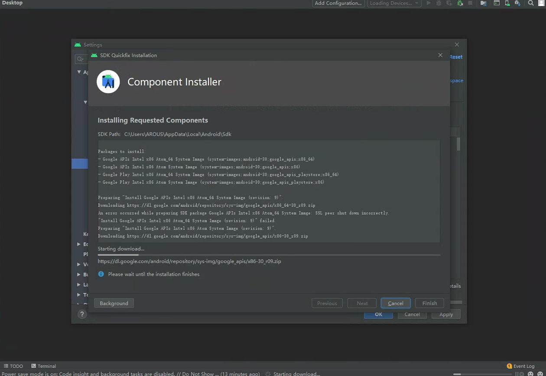The width and height of the screenshot is (546, 376).
Task: Click the 'Desktop' project name label
Action: click(x=12, y=3)
